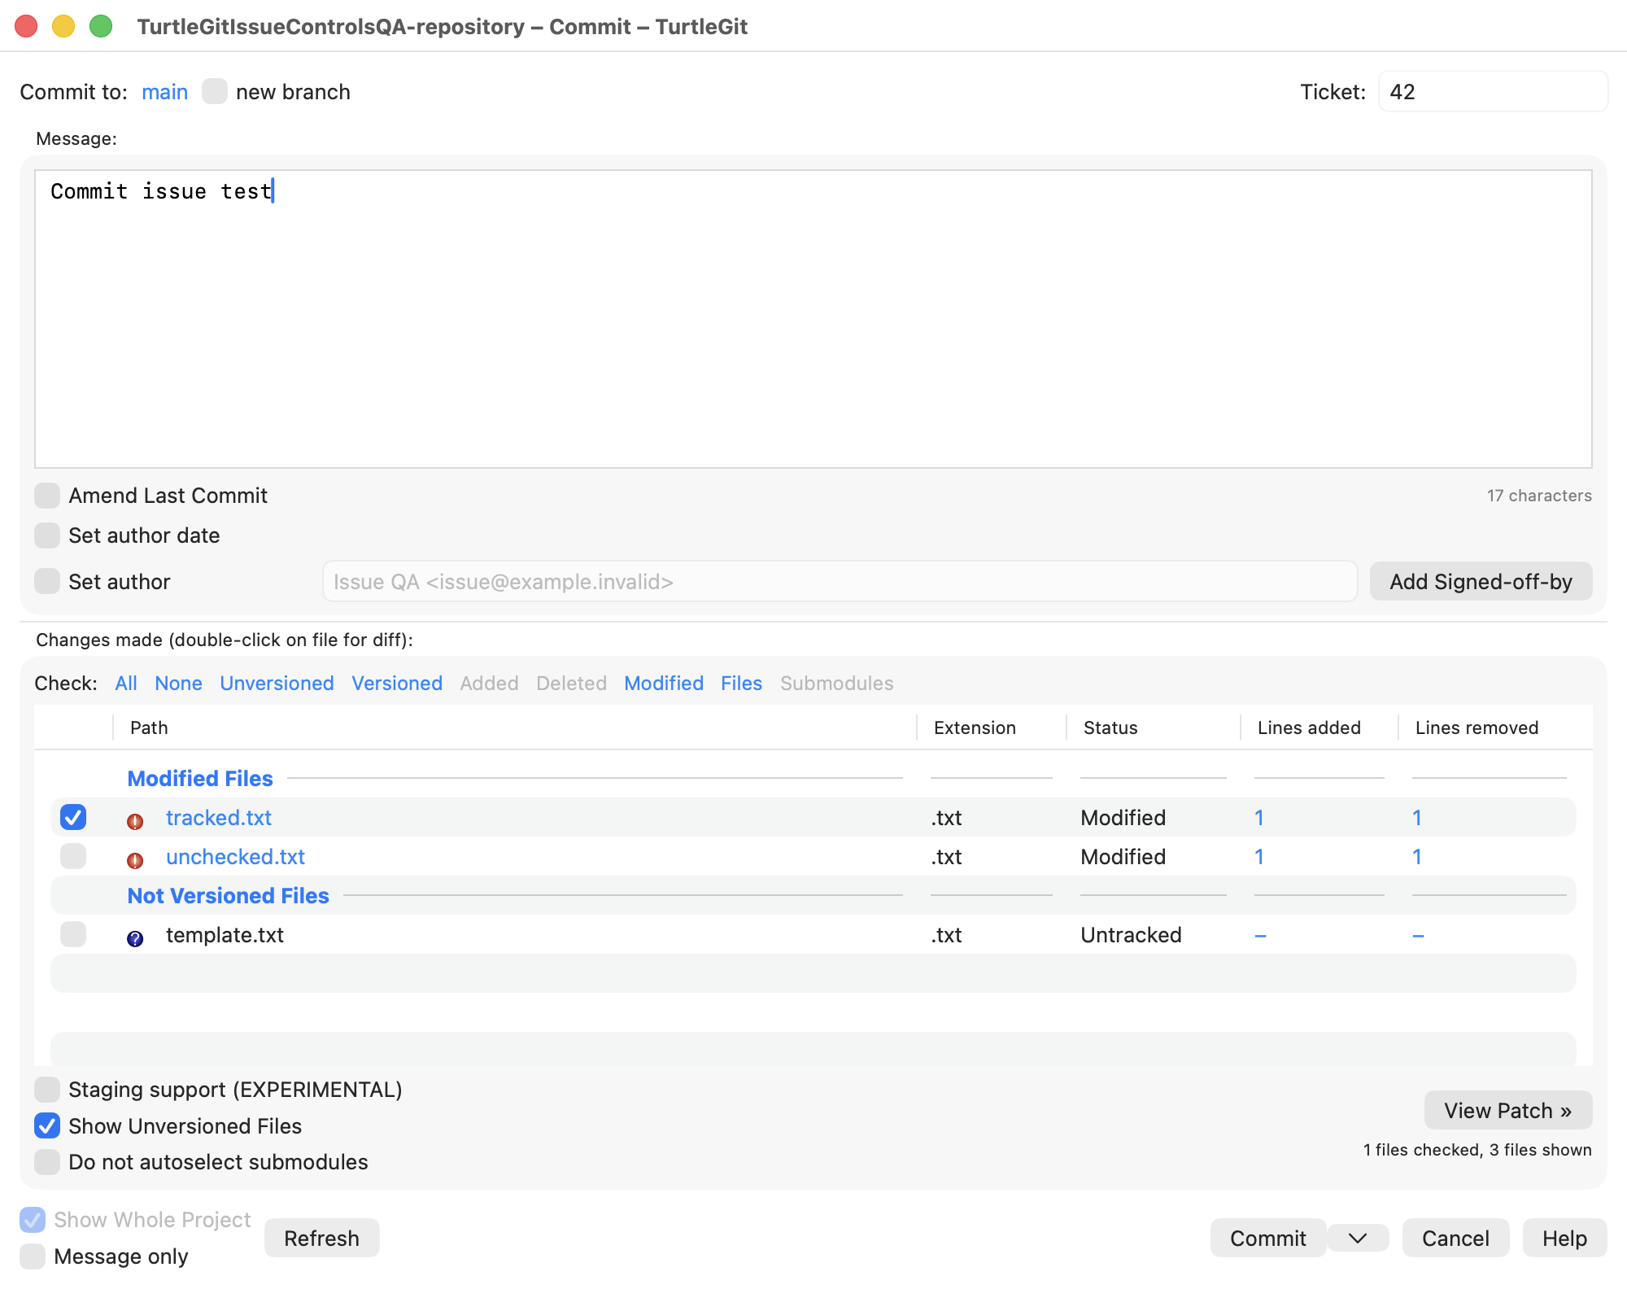
Task: Sort by Lines removed column header
Action: coord(1495,728)
